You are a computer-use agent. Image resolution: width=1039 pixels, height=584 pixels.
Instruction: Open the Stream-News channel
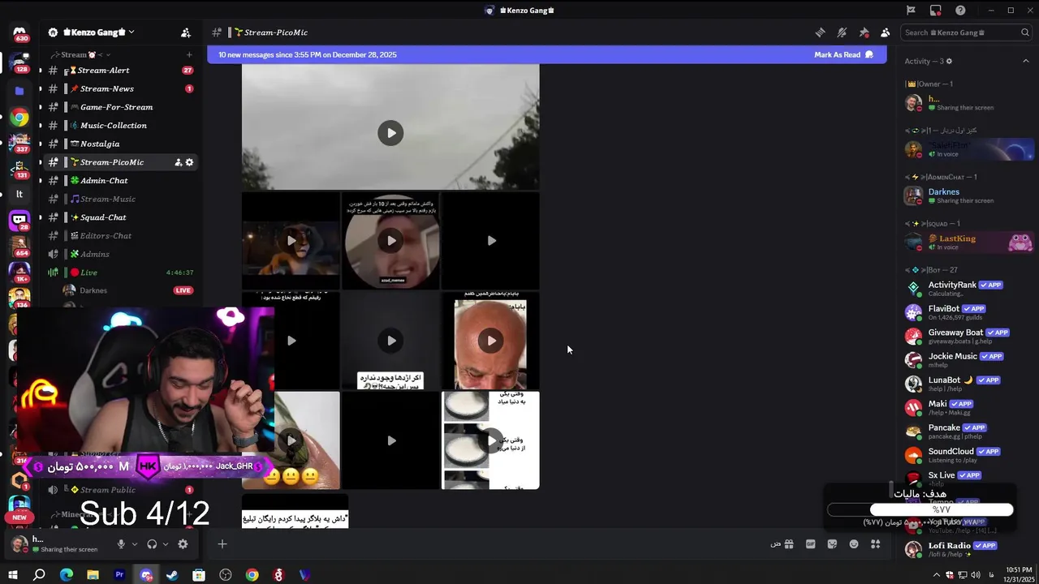point(120,89)
